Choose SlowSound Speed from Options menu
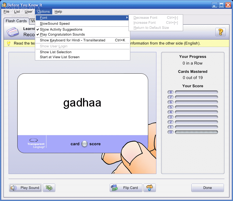Screen dimensions: 233x201 point(82,23)
